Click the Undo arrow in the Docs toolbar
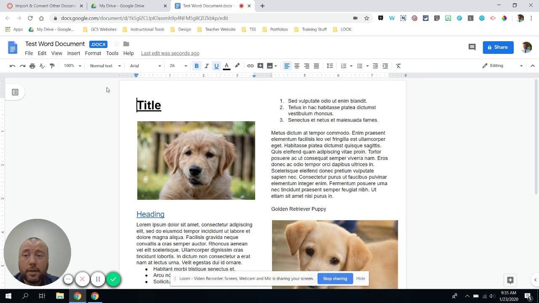Screen dimensions: 539x303 (x=12, y=66)
